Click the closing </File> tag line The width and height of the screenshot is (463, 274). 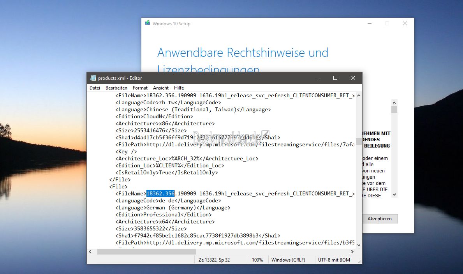120,179
